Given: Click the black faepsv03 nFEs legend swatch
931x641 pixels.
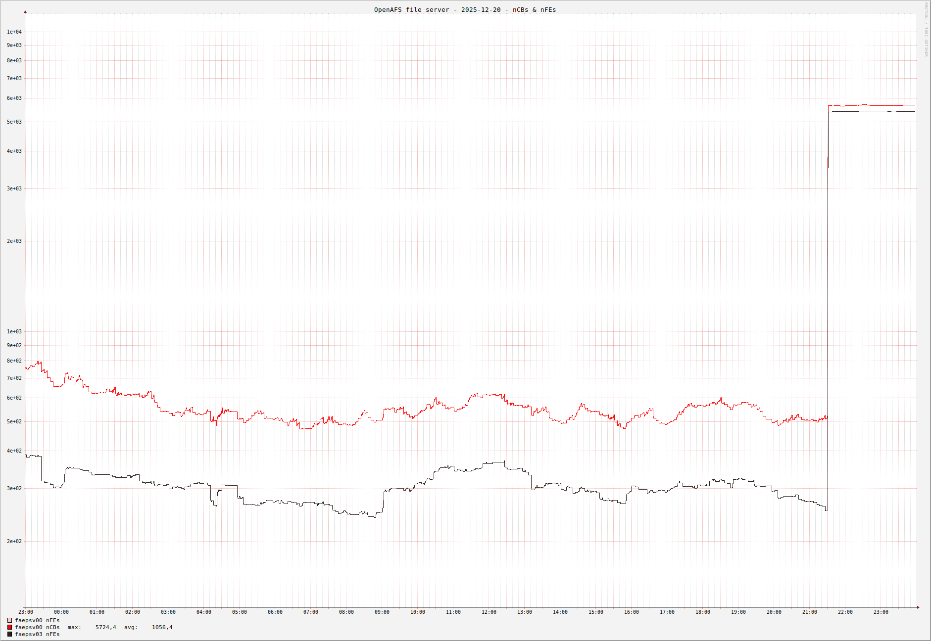Looking at the screenshot, I should (9, 634).
